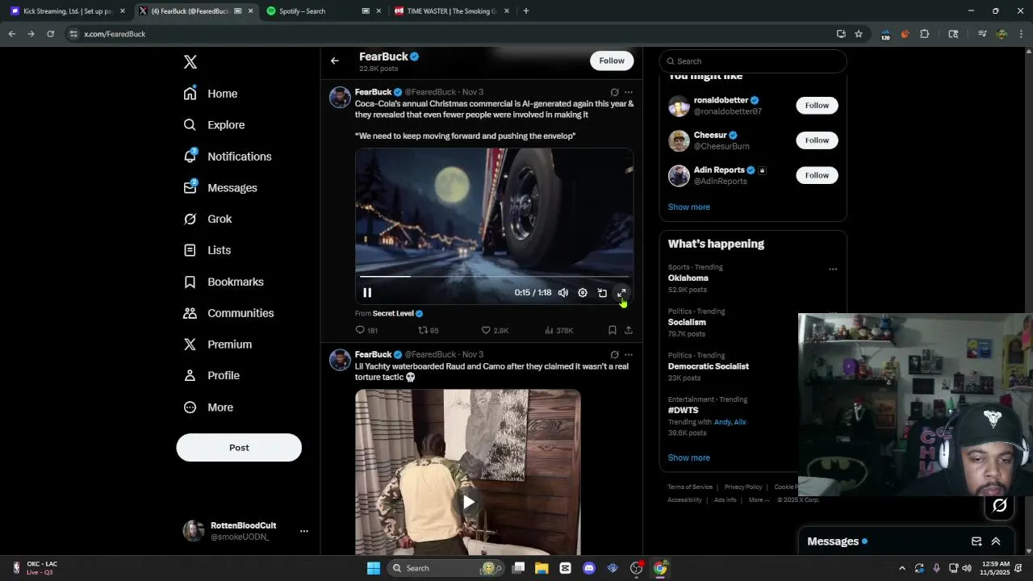The height and width of the screenshot is (581, 1033).
Task: Open File Explorer from the taskbar
Action: pos(542,568)
